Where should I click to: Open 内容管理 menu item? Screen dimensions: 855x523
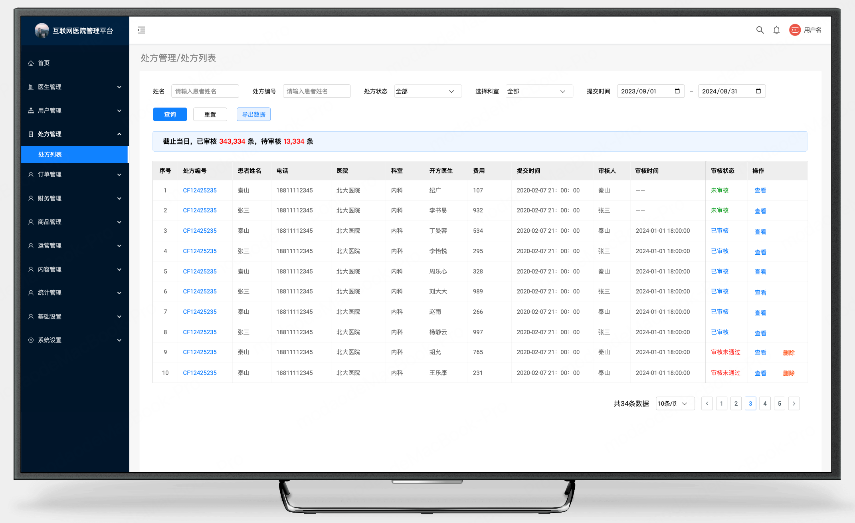pos(75,269)
